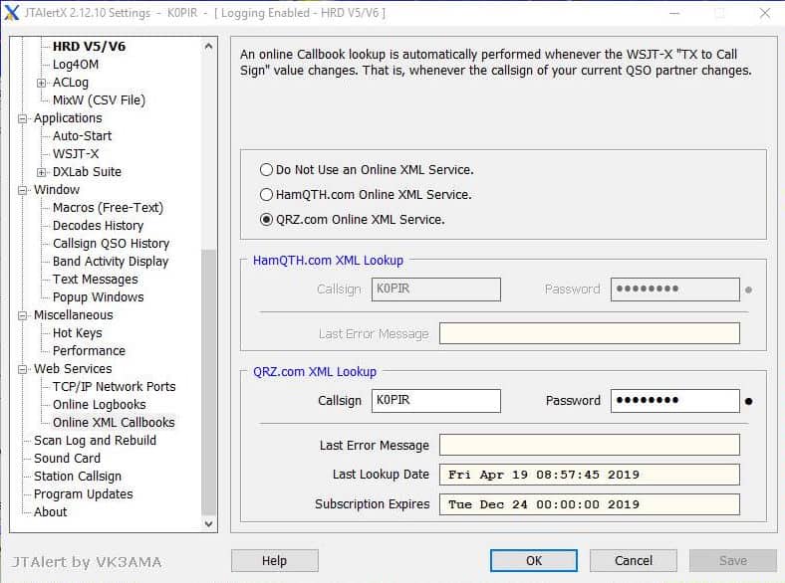Click the Subscription Expires field
Viewport: 785px width, 583px height.
[x=590, y=504]
